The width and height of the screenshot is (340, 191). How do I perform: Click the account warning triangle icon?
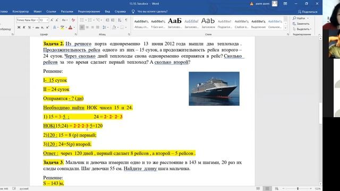[252, 4]
